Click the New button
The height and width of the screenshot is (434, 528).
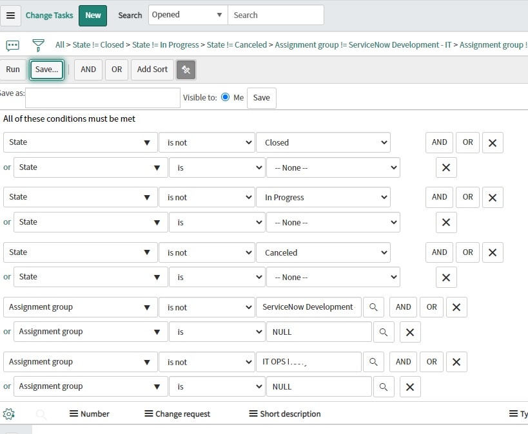click(93, 15)
